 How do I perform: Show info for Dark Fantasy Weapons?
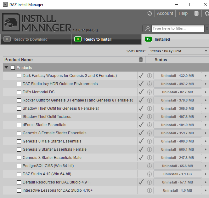(150, 76)
